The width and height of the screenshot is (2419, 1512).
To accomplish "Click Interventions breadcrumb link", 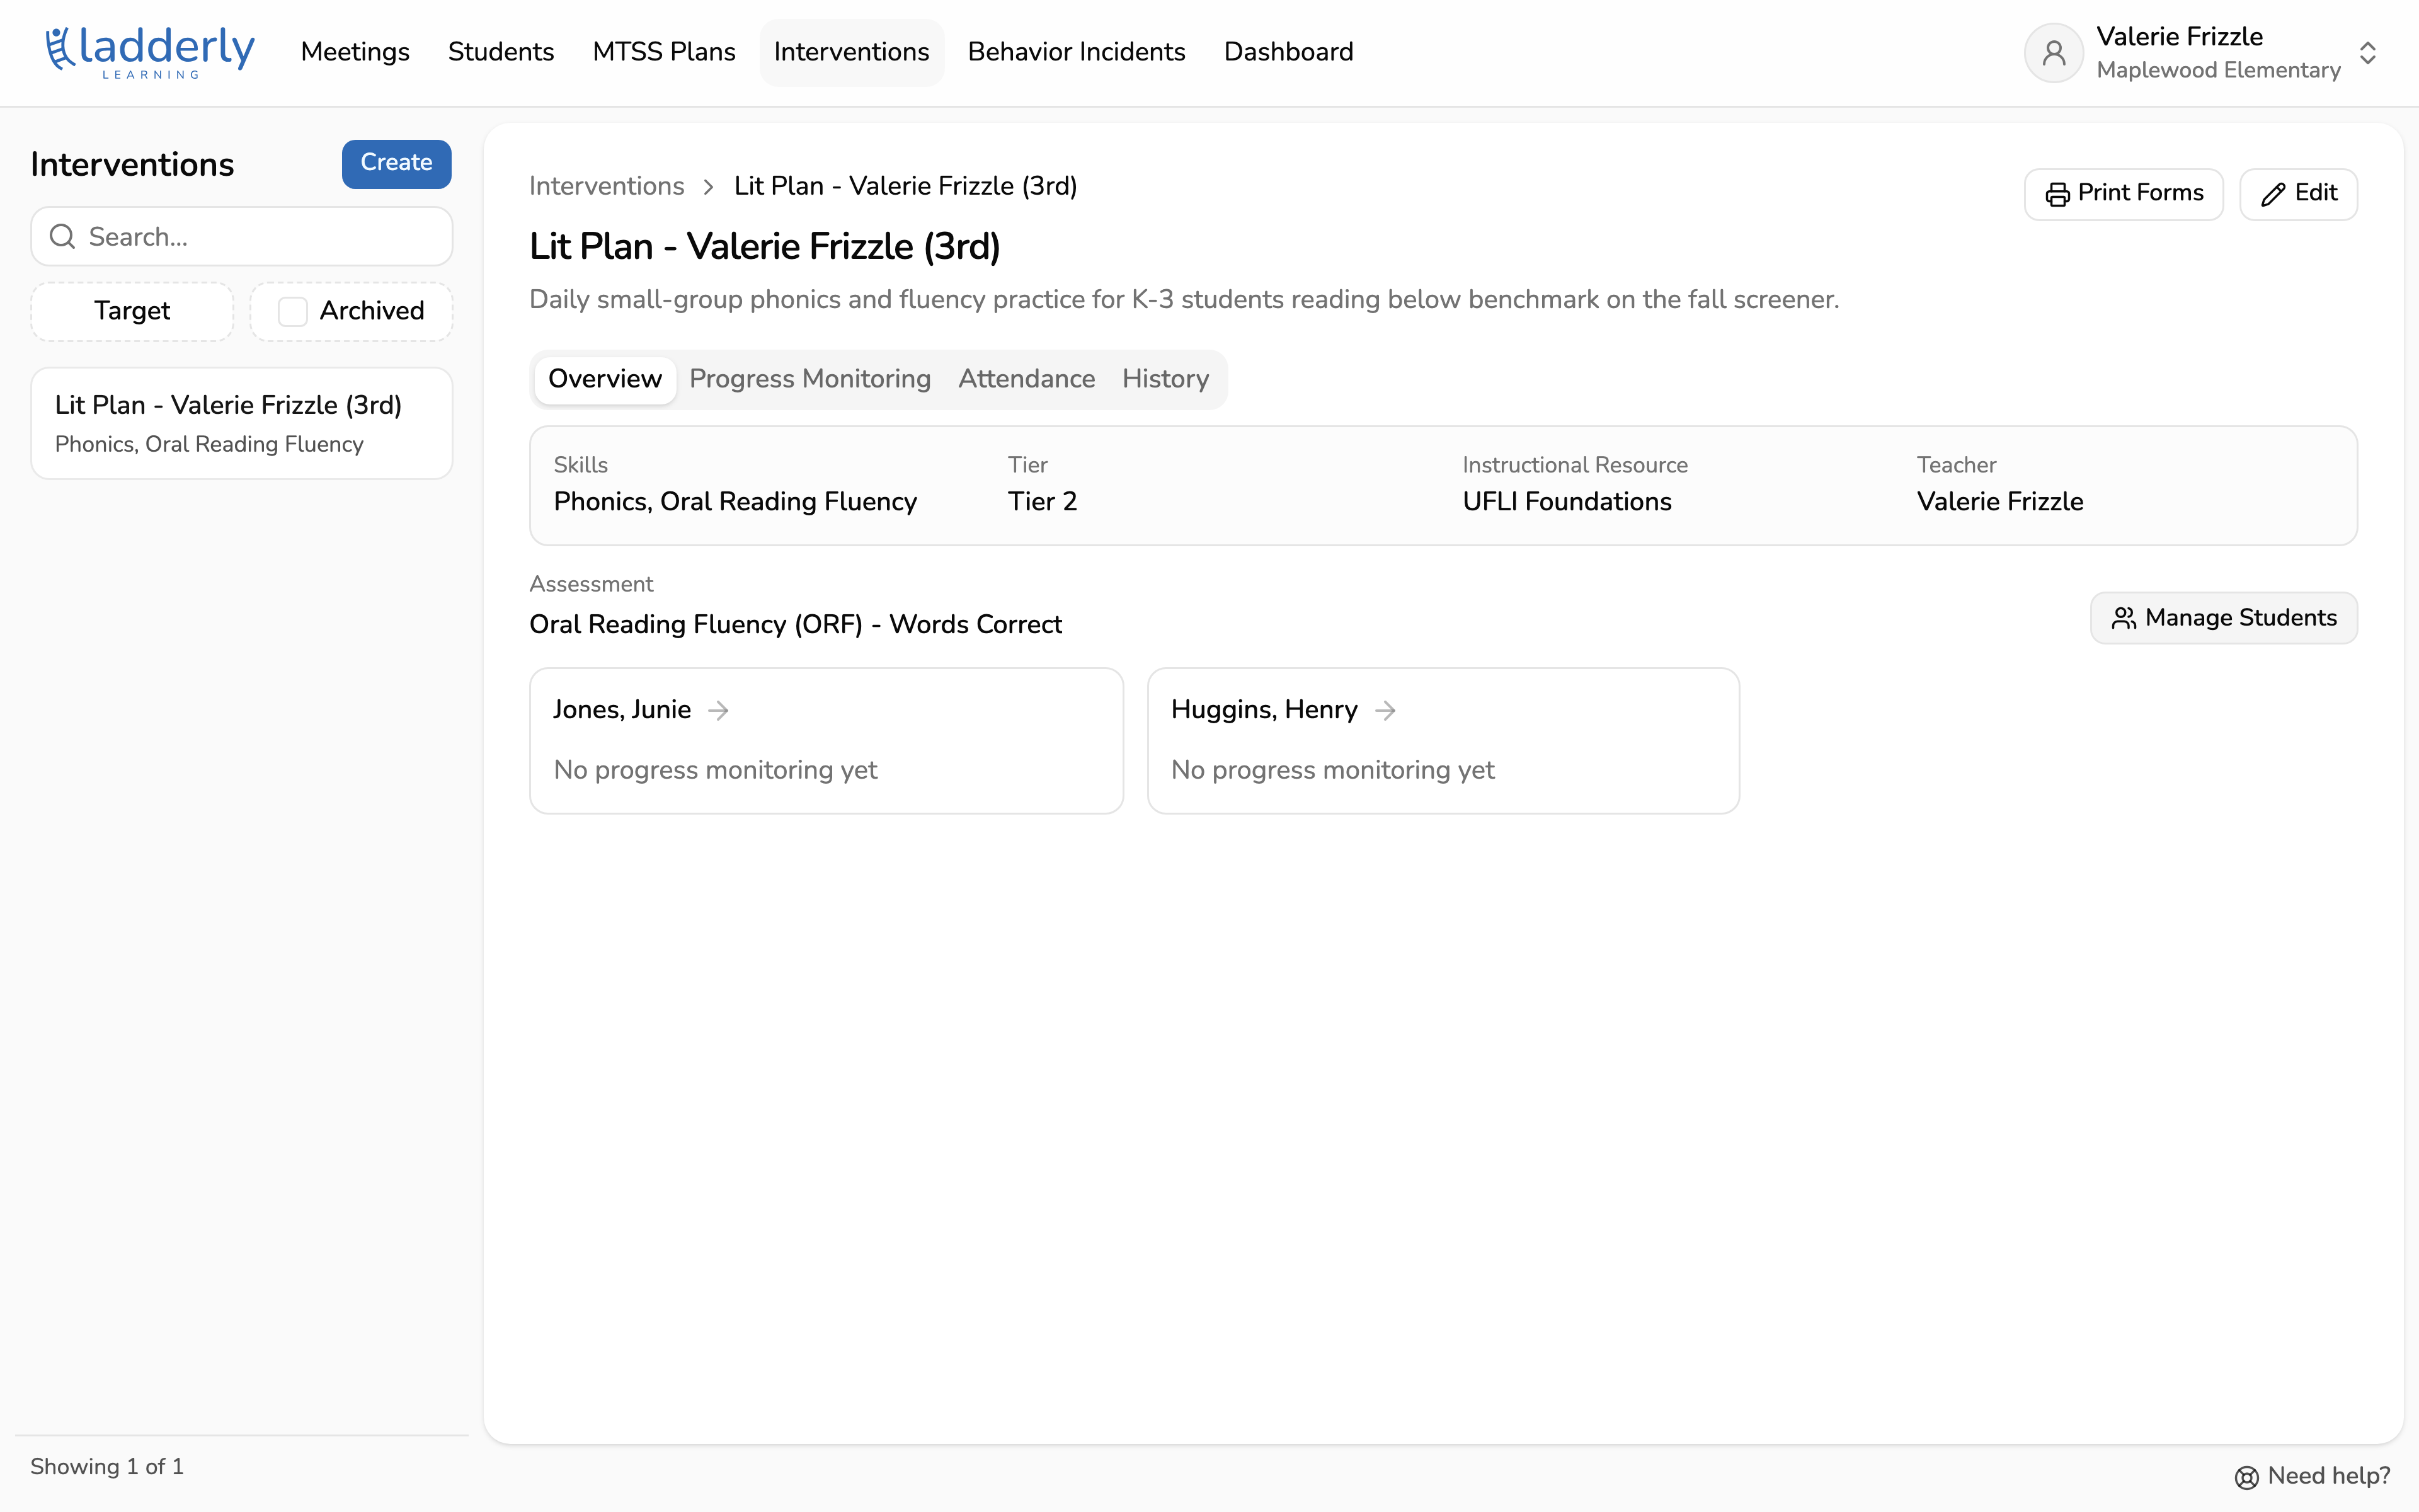I will [607, 187].
